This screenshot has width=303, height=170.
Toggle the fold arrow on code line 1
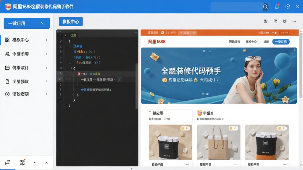(x=66, y=35)
